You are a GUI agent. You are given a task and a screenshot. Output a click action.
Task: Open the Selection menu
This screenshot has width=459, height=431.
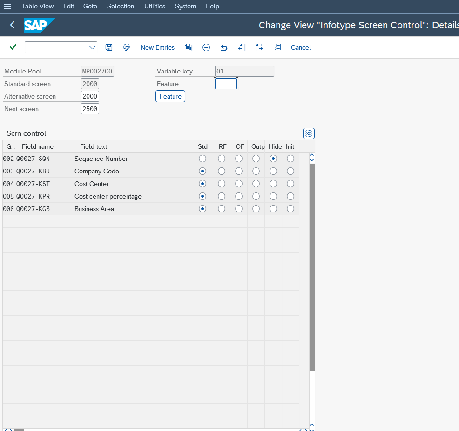pos(121,6)
